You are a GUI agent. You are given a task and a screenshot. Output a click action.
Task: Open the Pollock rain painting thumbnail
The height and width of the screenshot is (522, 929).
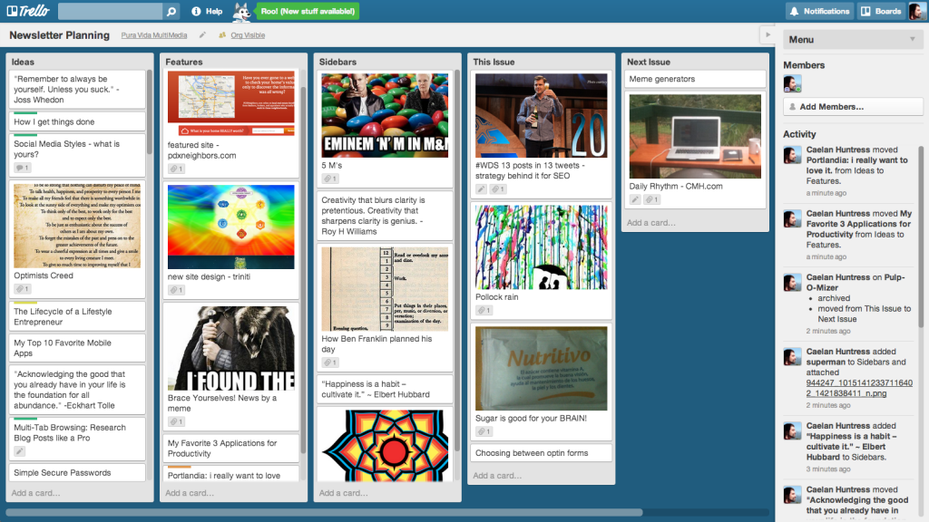pos(541,247)
